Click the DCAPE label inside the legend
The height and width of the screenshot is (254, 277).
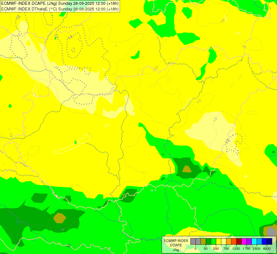tap(176, 245)
